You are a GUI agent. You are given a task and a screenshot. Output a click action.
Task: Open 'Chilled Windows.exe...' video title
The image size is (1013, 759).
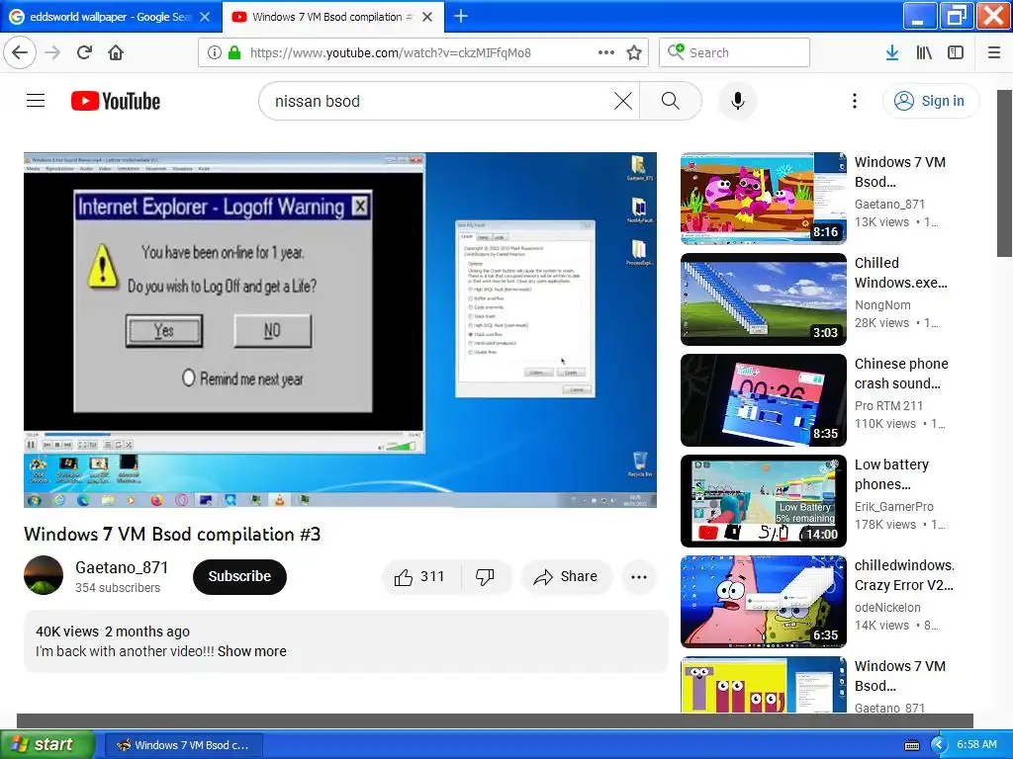click(x=901, y=273)
